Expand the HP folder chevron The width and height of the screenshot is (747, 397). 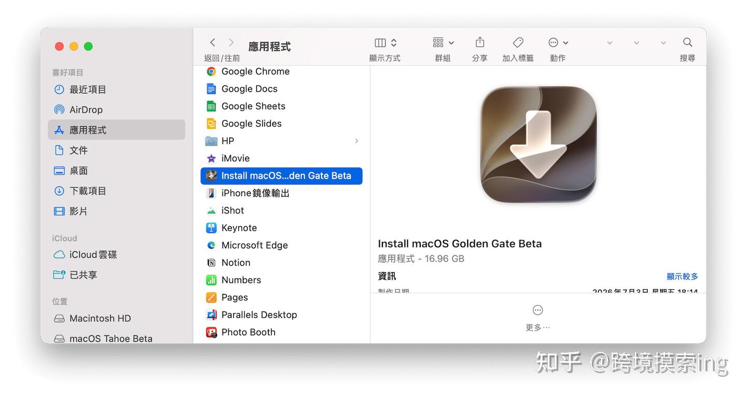point(356,141)
